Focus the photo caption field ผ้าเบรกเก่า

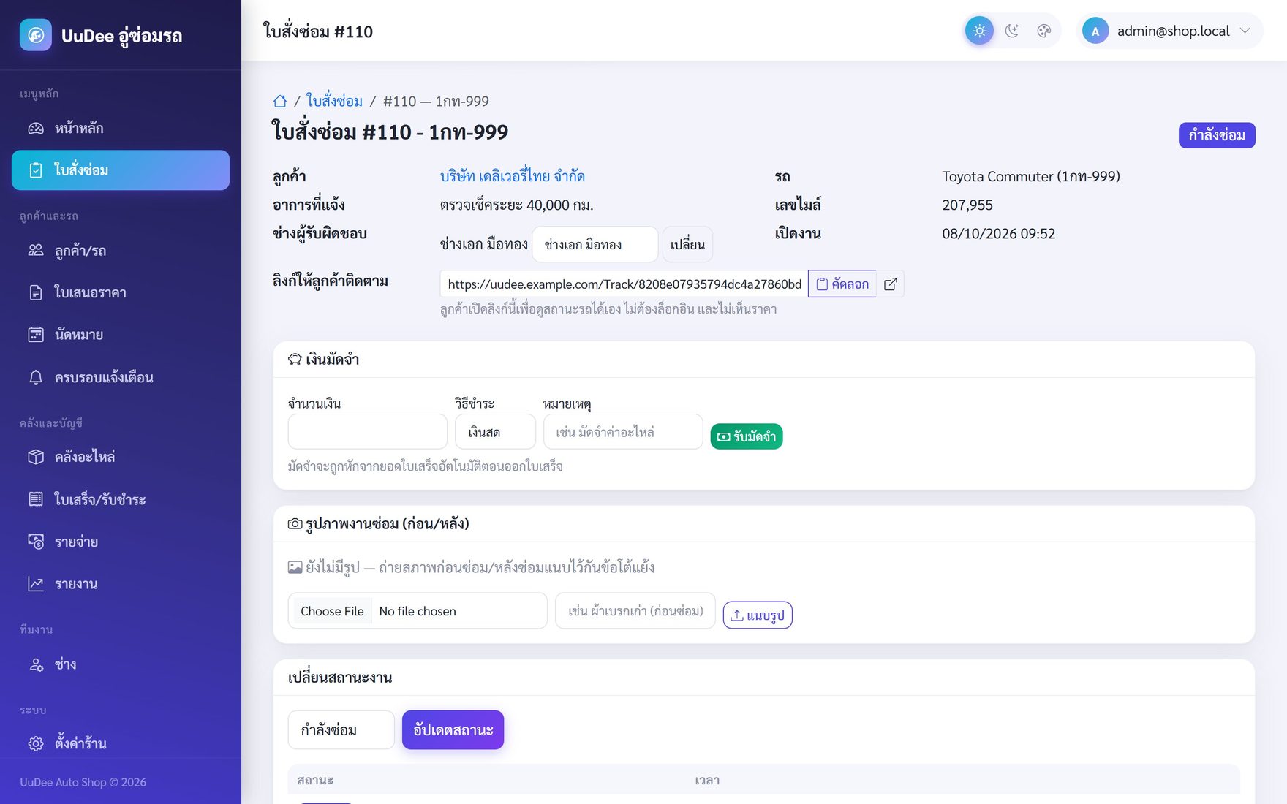[635, 611]
